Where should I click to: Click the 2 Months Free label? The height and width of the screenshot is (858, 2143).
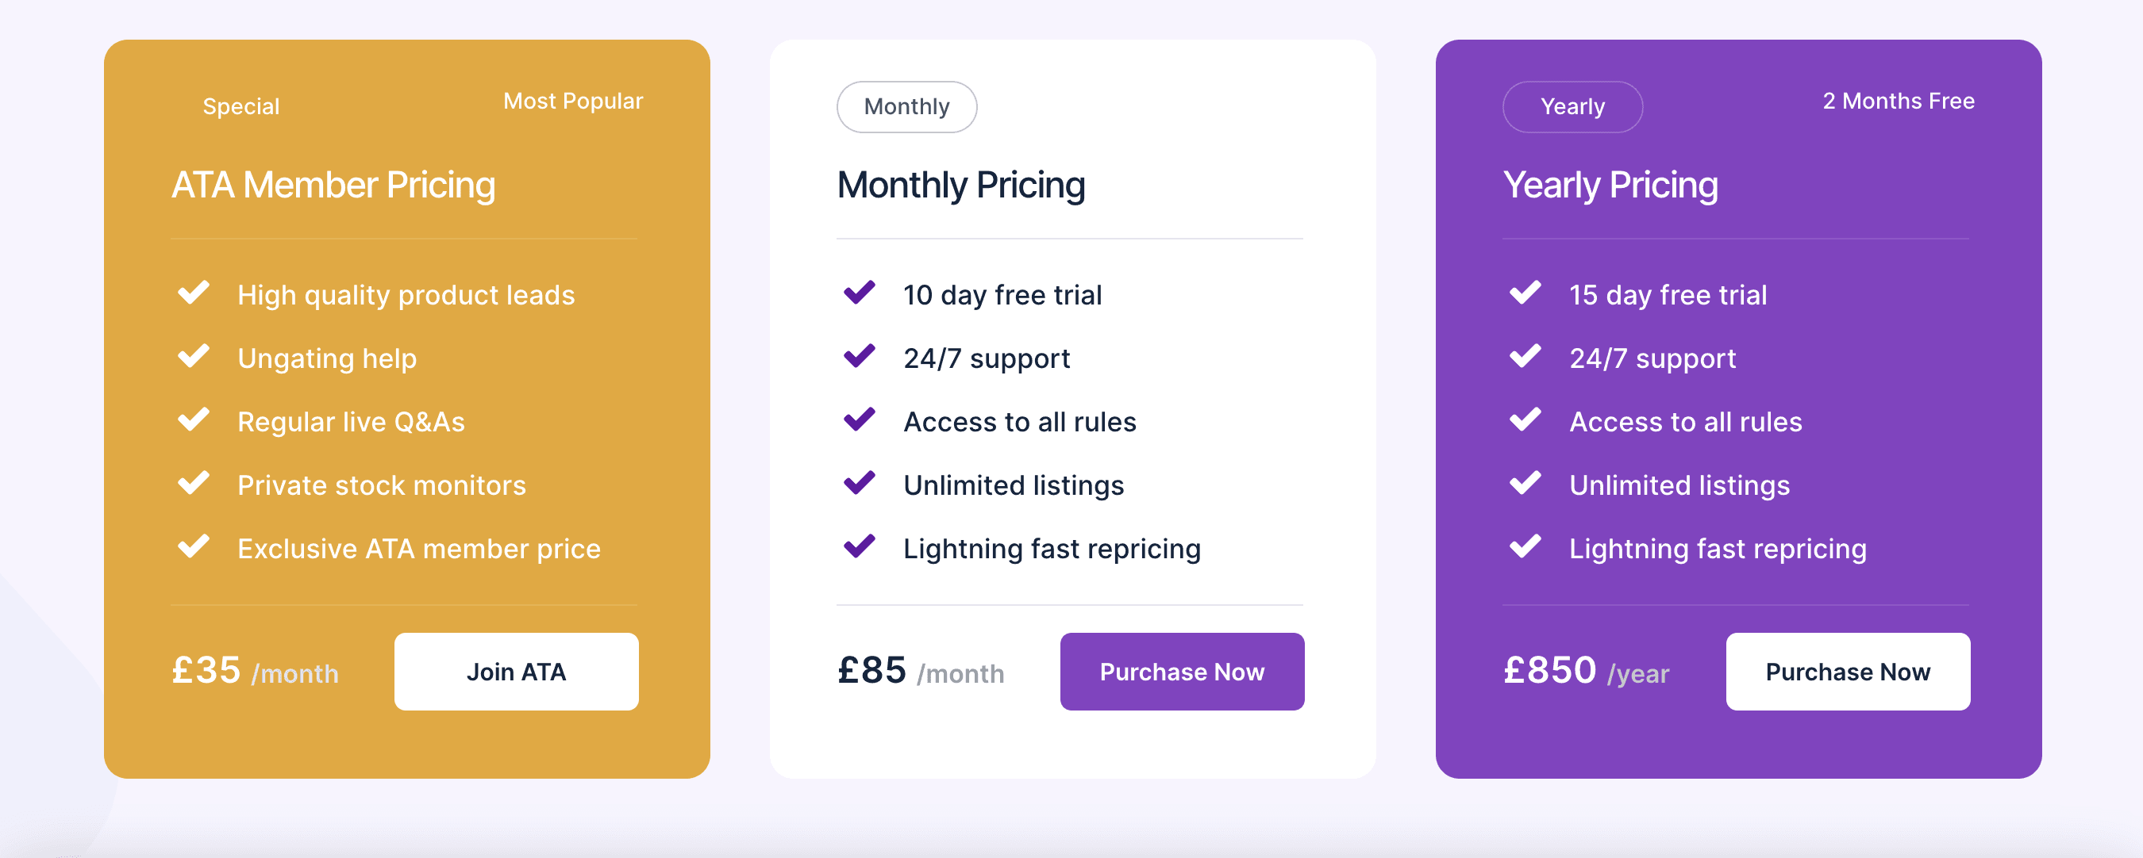coord(1899,102)
